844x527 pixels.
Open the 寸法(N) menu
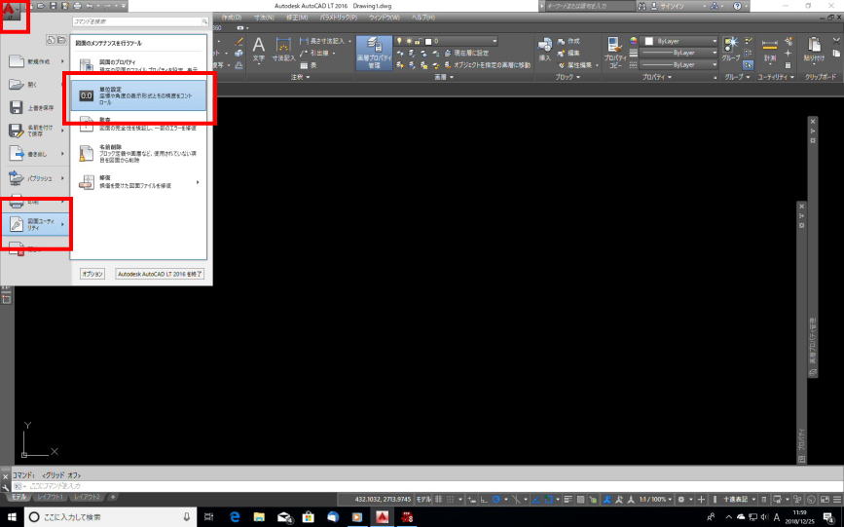(x=264, y=18)
